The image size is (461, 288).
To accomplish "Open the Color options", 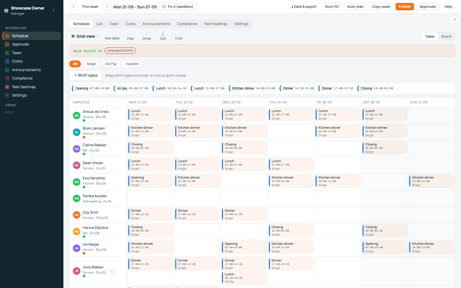I will tap(179, 39).
